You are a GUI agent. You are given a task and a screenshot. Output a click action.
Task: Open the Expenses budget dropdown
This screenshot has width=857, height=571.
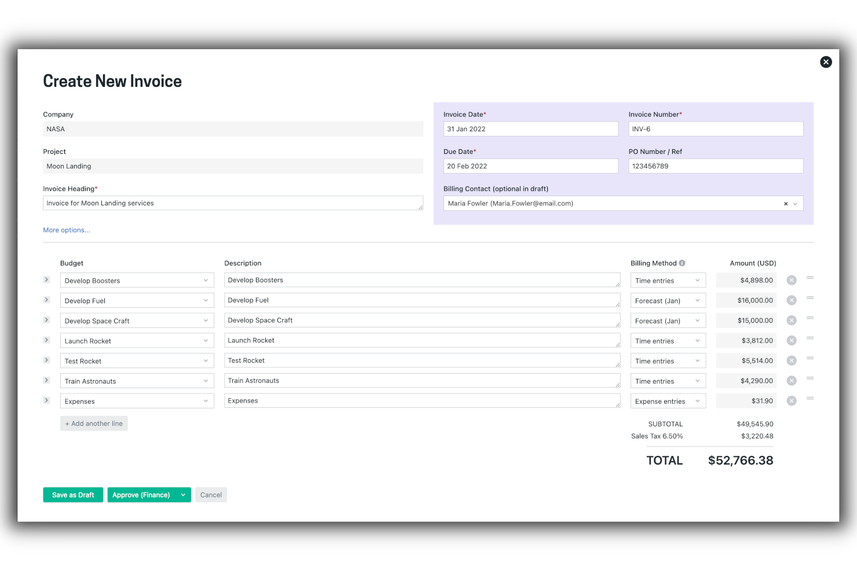pyautogui.click(x=137, y=401)
